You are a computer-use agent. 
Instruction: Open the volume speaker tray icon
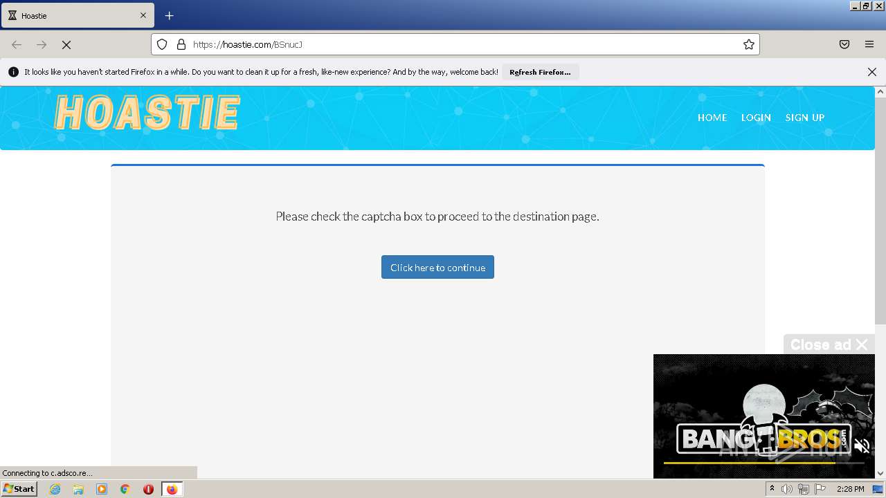pyautogui.click(x=787, y=489)
